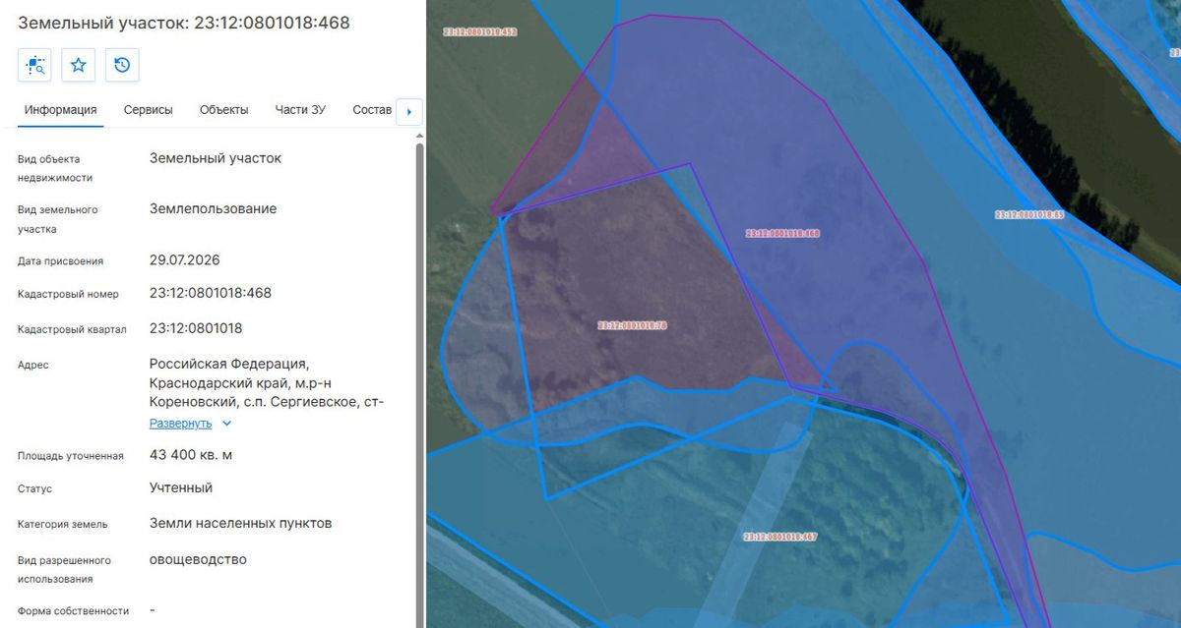1181x628 pixels.
Task: Click the Форма собственности field label
Action: coord(74,611)
